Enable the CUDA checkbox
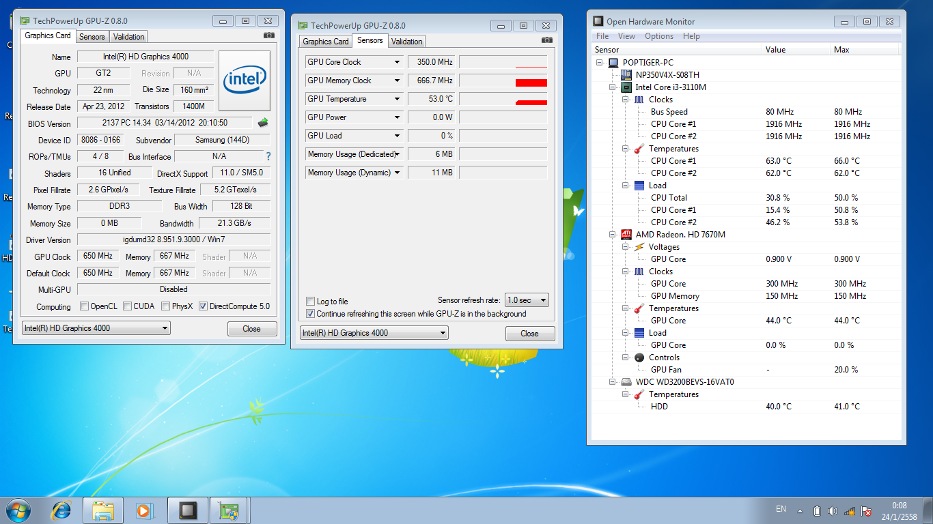 tap(127, 306)
